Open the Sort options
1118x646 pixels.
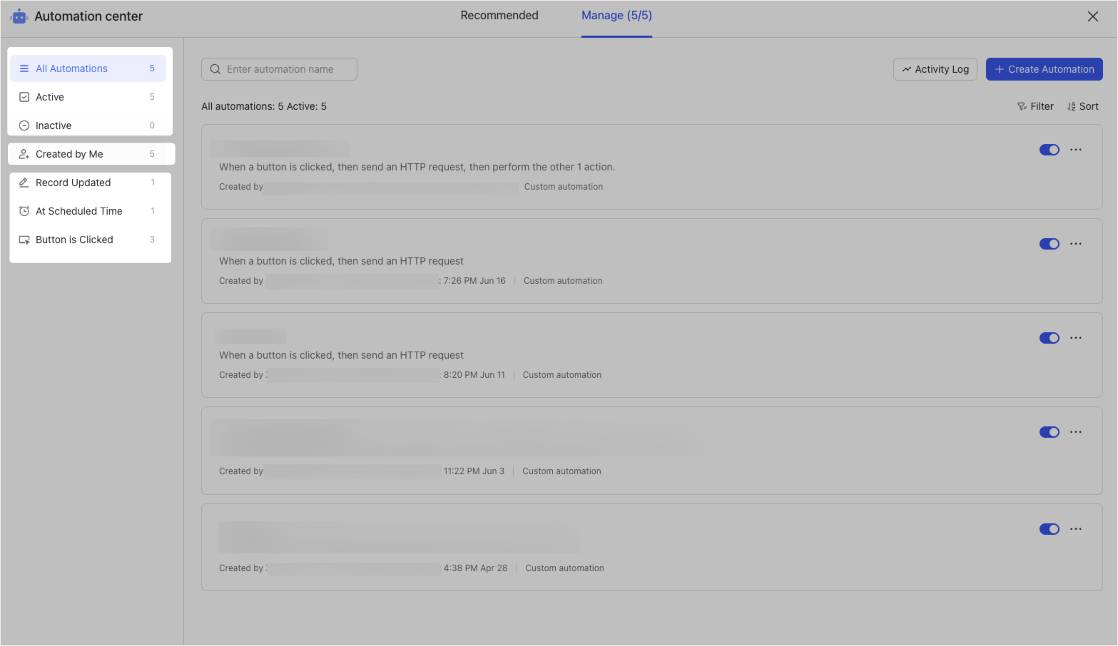pyautogui.click(x=1082, y=106)
